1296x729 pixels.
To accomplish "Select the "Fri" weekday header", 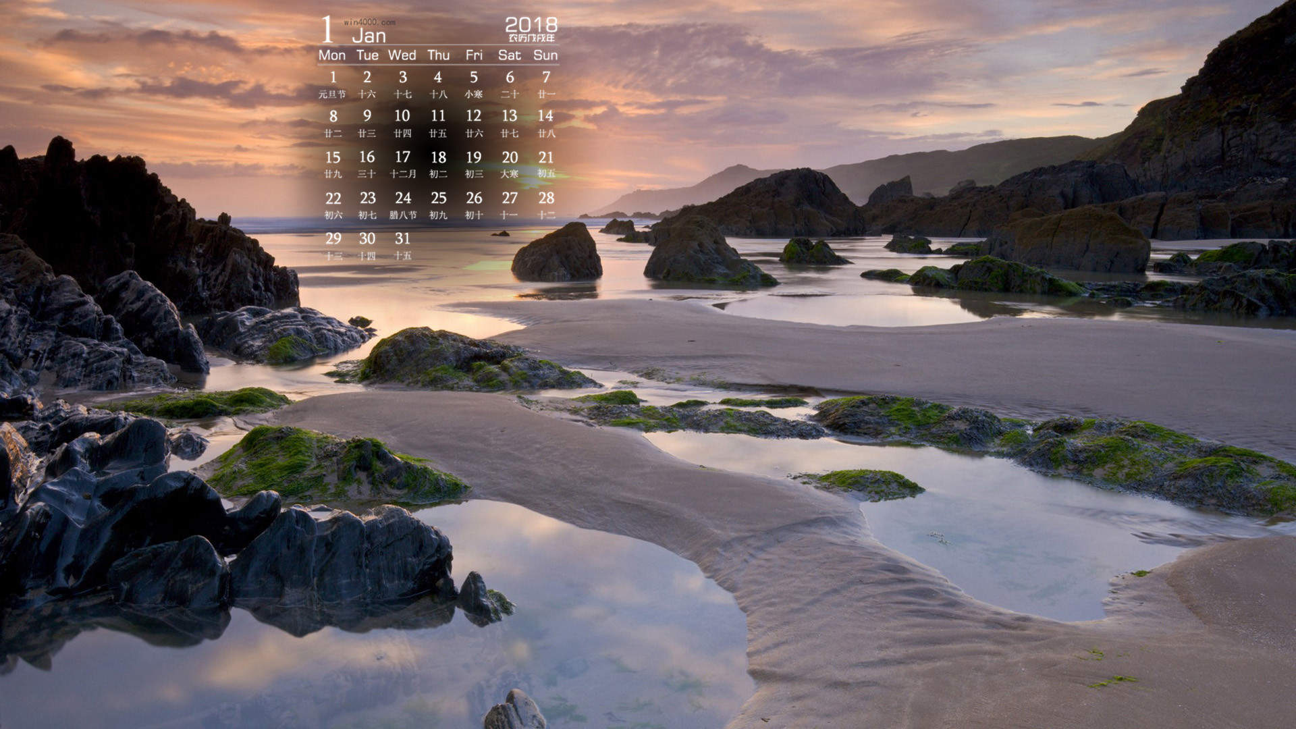I will [474, 55].
